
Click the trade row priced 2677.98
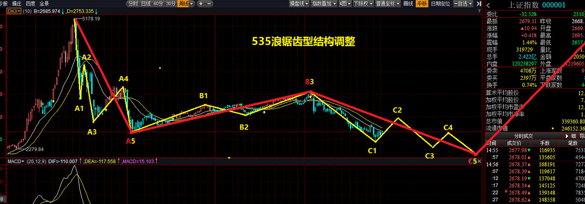click(535, 150)
